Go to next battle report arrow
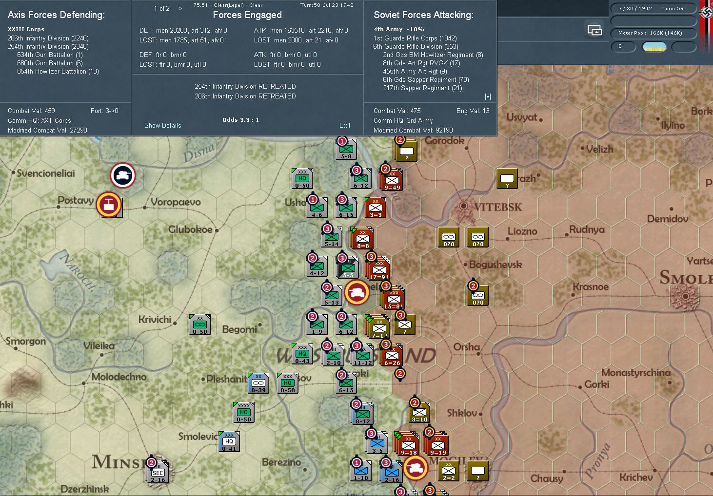The image size is (713, 496). 180,8
